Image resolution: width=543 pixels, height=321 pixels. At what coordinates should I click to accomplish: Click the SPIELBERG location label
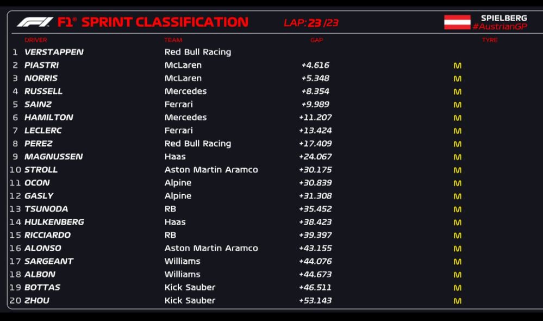pyautogui.click(x=504, y=18)
